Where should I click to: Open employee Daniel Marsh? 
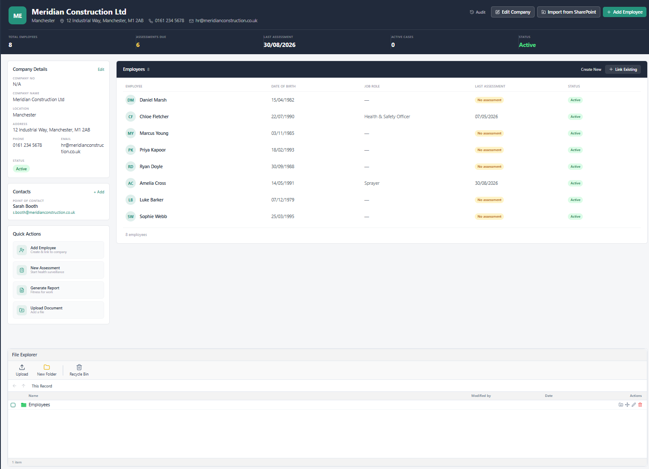coord(153,100)
